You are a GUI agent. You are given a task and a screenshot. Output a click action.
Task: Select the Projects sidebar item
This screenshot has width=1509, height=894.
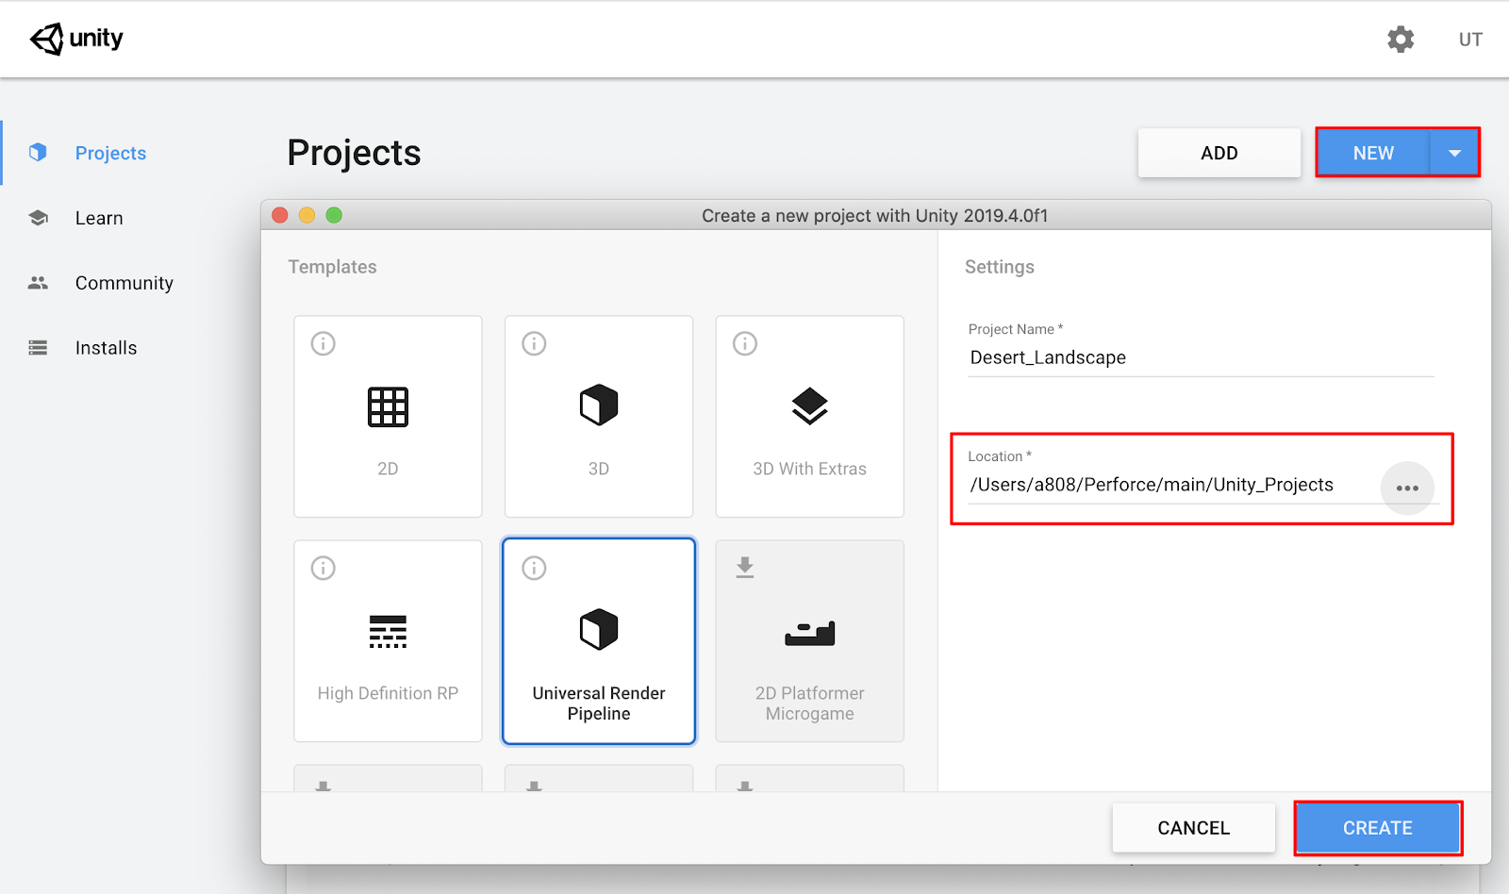(110, 153)
